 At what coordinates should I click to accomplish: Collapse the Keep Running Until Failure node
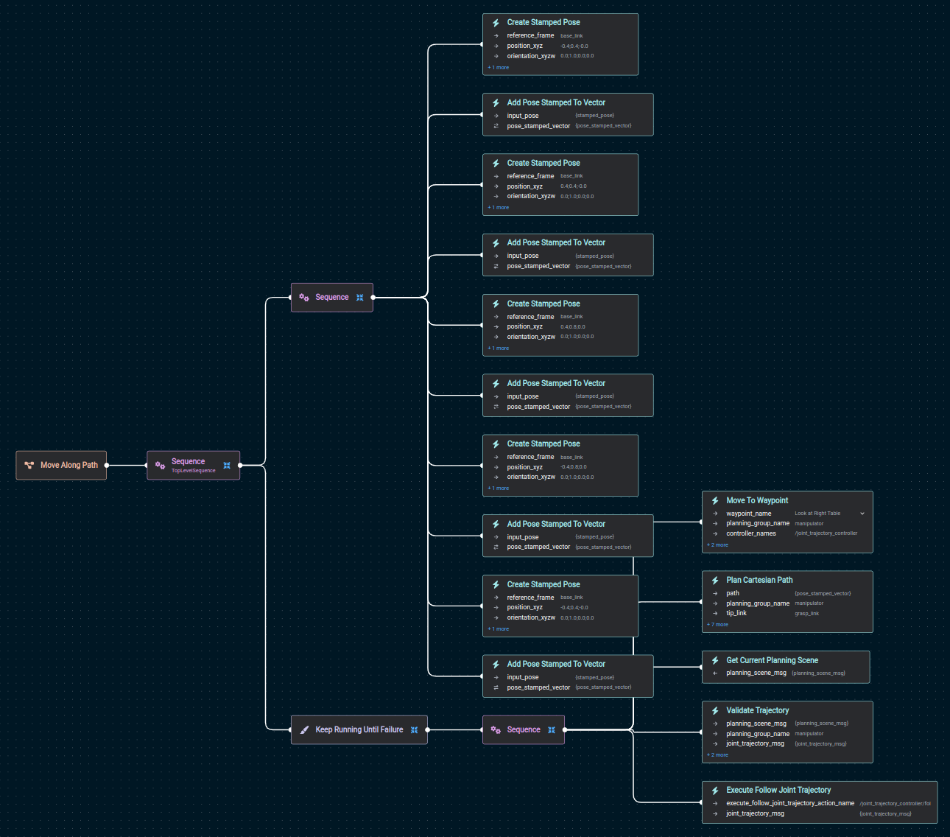pos(414,729)
